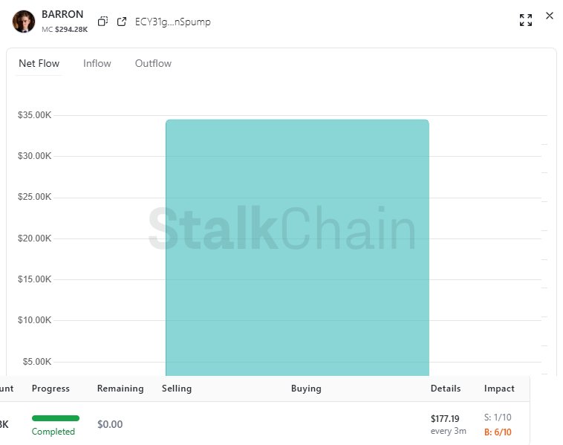This screenshot has height=445, width=563.
Task: Sort by the Selling column header
Action: click(177, 389)
